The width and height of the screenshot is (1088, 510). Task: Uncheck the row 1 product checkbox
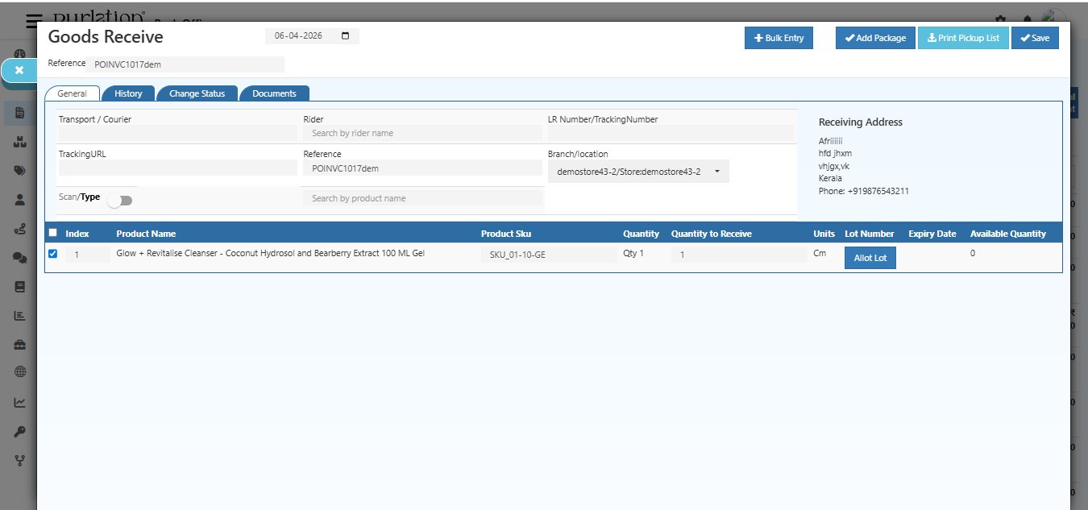click(x=53, y=254)
